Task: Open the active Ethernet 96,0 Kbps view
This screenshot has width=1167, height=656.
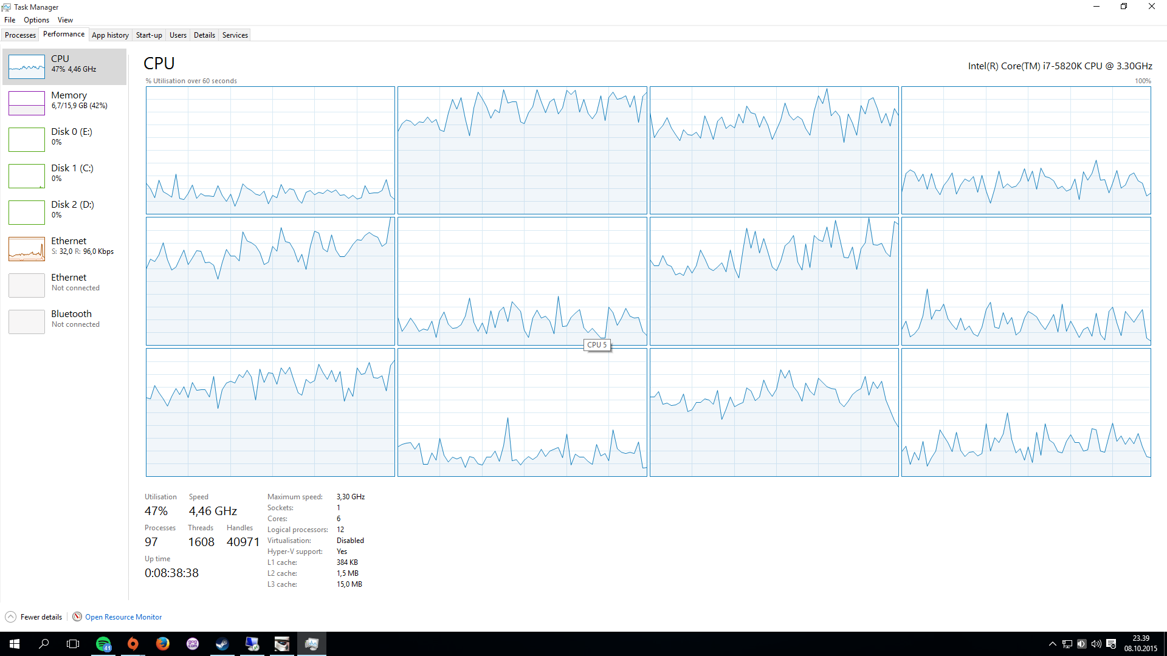Action: coord(64,249)
